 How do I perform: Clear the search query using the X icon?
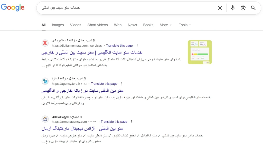click(x=220, y=8)
